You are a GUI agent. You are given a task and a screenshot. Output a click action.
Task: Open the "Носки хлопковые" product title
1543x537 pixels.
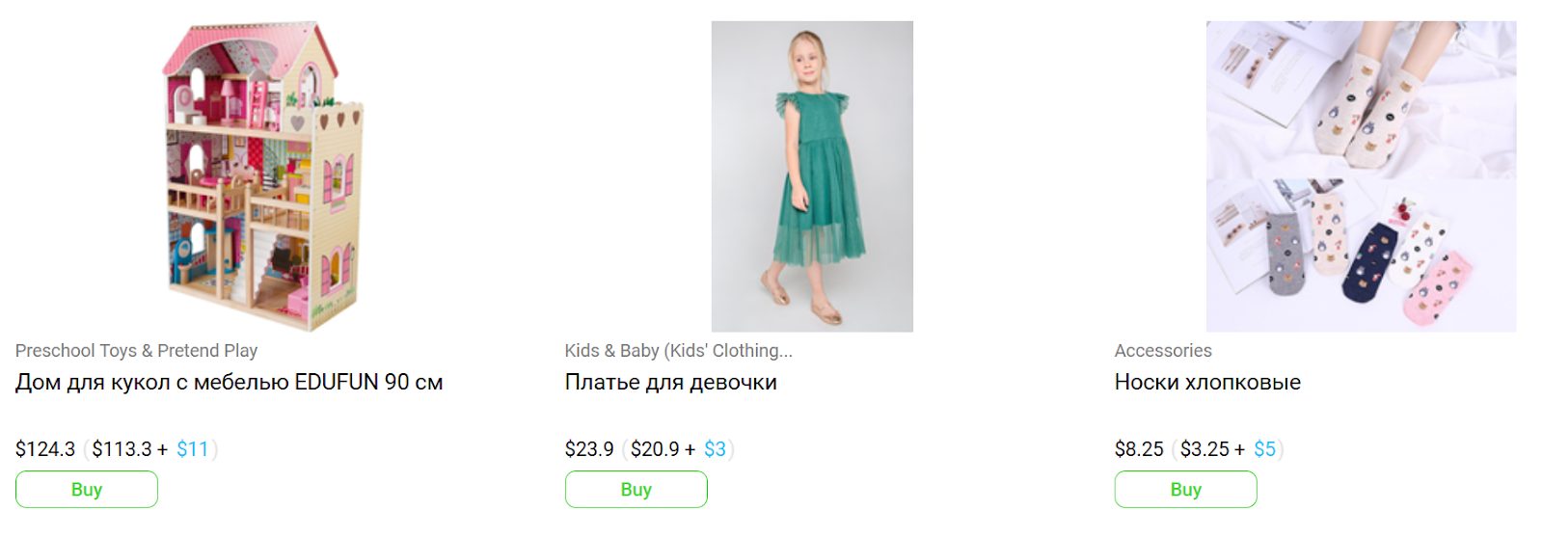click(x=1207, y=383)
